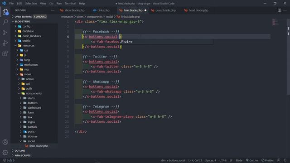The height and width of the screenshot is (163, 290).
Task: Click the VS Code logo icon
Action: [x=4, y=3]
